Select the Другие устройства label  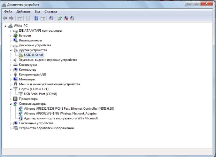point(33,50)
